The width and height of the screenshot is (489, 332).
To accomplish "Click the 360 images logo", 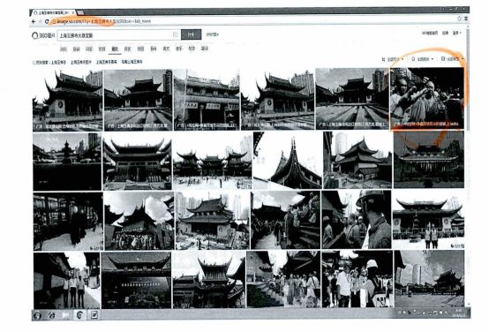I will tap(43, 35).
